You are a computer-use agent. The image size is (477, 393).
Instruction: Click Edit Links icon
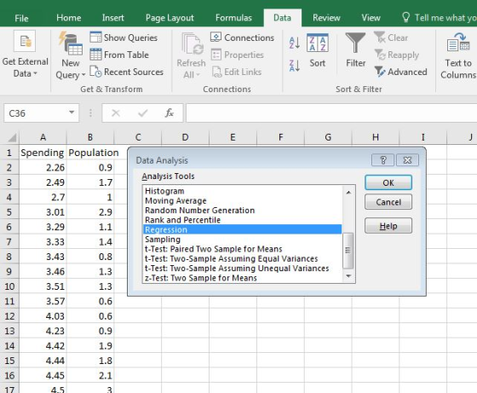click(x=216, y=72)
